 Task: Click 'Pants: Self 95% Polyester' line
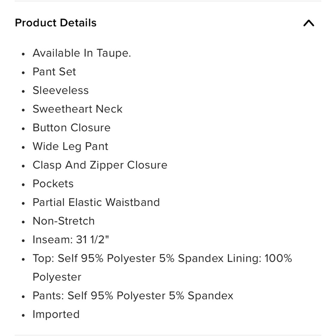(133, 296)
